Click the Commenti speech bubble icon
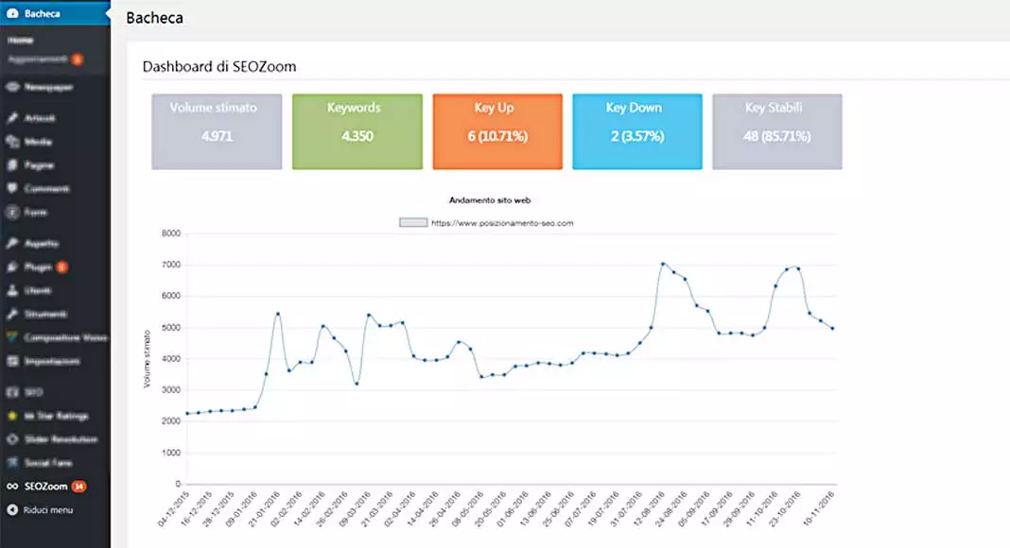 pos(12,188)
